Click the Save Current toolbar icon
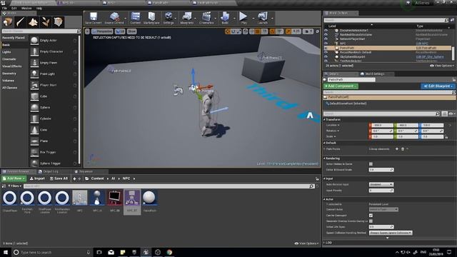457x257 pixels. 94,18
